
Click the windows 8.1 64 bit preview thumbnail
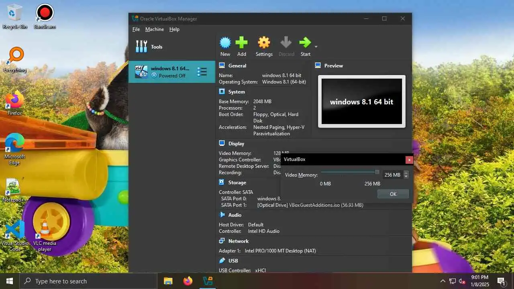362,101
